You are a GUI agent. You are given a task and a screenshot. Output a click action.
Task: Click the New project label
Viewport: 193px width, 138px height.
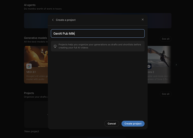tap(32, 131)
